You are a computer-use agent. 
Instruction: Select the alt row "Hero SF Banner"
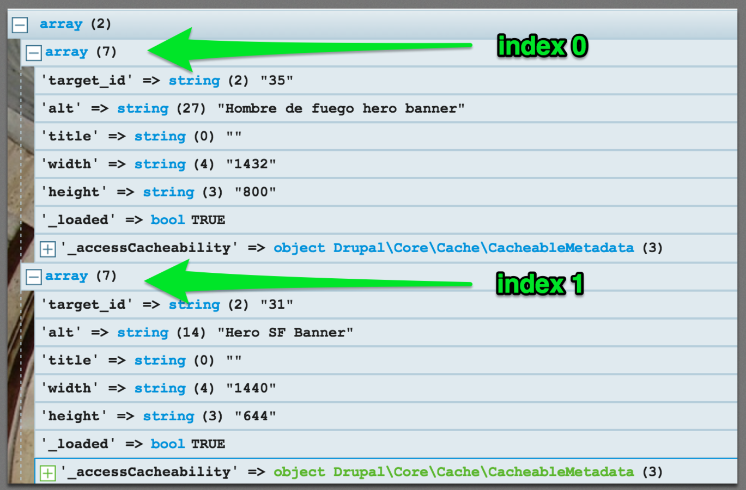tap(386, 333)
